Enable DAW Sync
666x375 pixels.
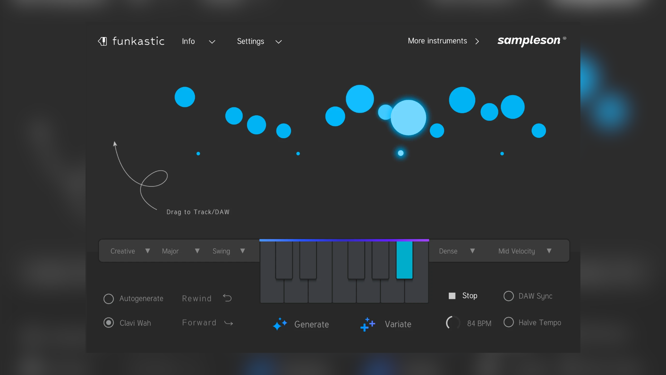point(509,296)
